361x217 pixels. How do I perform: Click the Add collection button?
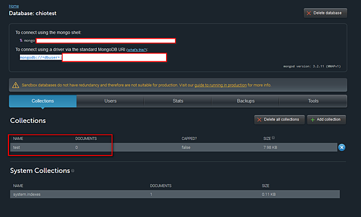click(327, 119)
